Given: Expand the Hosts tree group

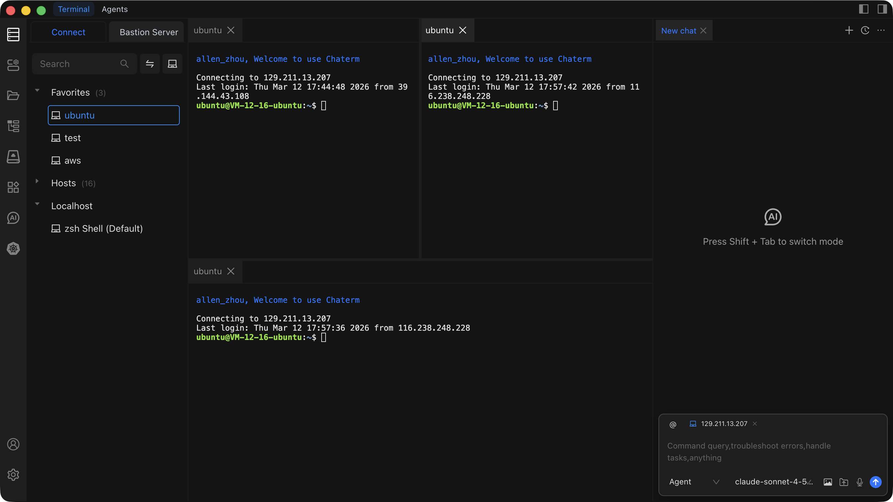Looking at the screenshot, I should (x=37, y=181).
